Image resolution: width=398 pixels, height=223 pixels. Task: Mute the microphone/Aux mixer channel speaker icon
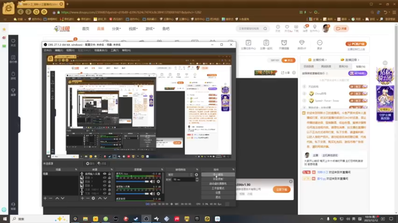coord(152,181)
